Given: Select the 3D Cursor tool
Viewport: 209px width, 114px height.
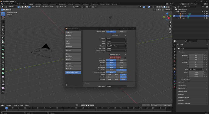Looking at the screenshot, I should click(x=3, y=18).
